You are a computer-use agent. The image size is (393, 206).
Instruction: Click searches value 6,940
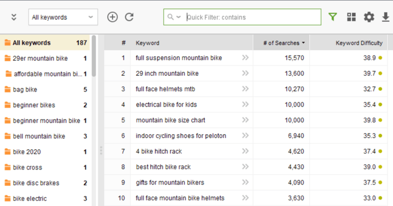tap(296, 136)
